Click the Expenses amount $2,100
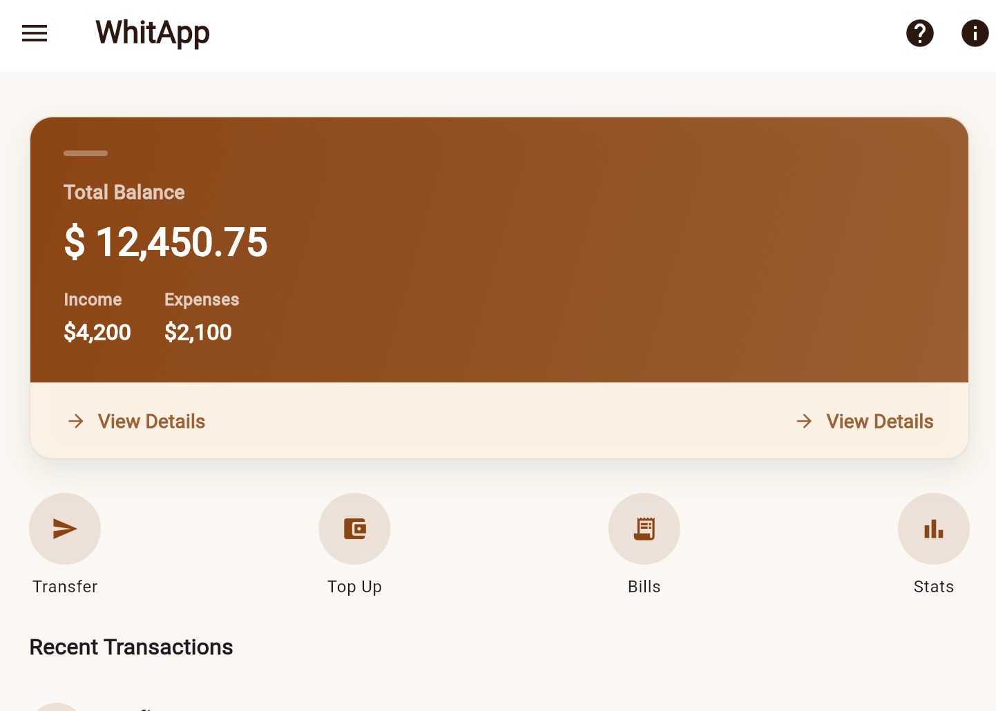996x711 pixels. [198, 333]
